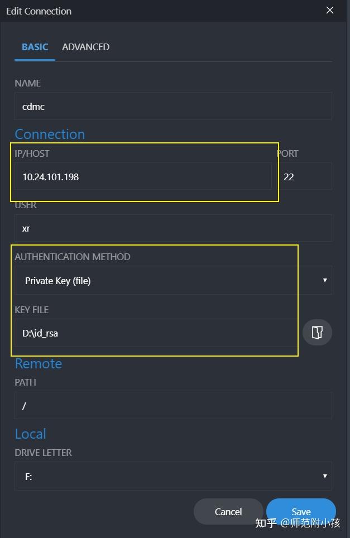Switch to the ADVANCED tab
The width and height of the screenshot is (350, 538).
point(85,47)
